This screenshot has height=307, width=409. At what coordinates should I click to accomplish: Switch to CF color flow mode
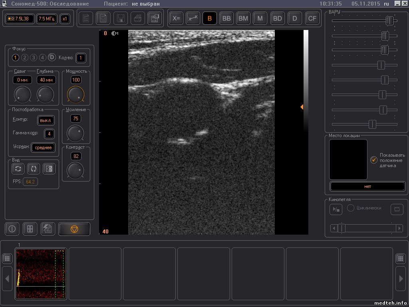pos(312,18)
